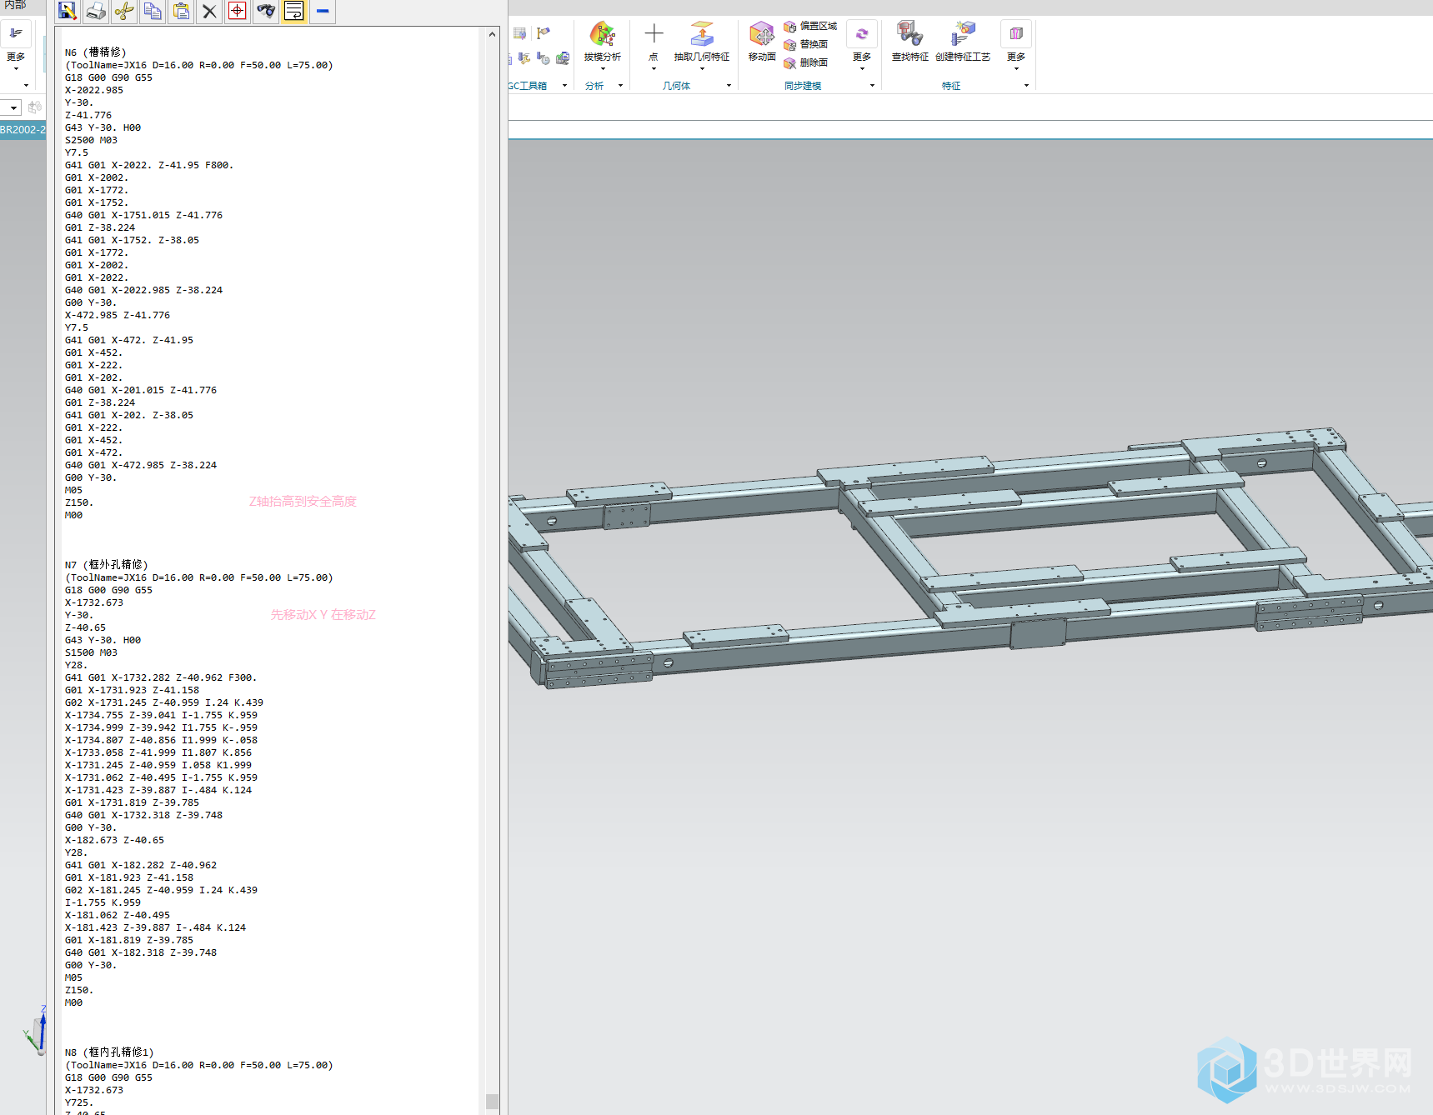The width and height of the screenshot is (1433, 1115).
Task: Open feature group More (更多) gallery
Action: click(x=1016, y=43)
